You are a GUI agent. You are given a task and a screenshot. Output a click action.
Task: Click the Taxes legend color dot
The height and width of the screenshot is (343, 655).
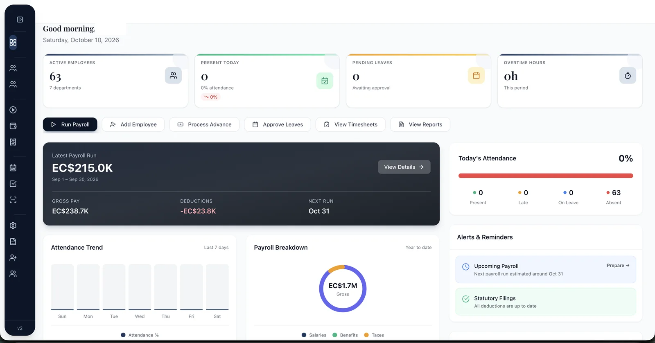click(366, 335)
